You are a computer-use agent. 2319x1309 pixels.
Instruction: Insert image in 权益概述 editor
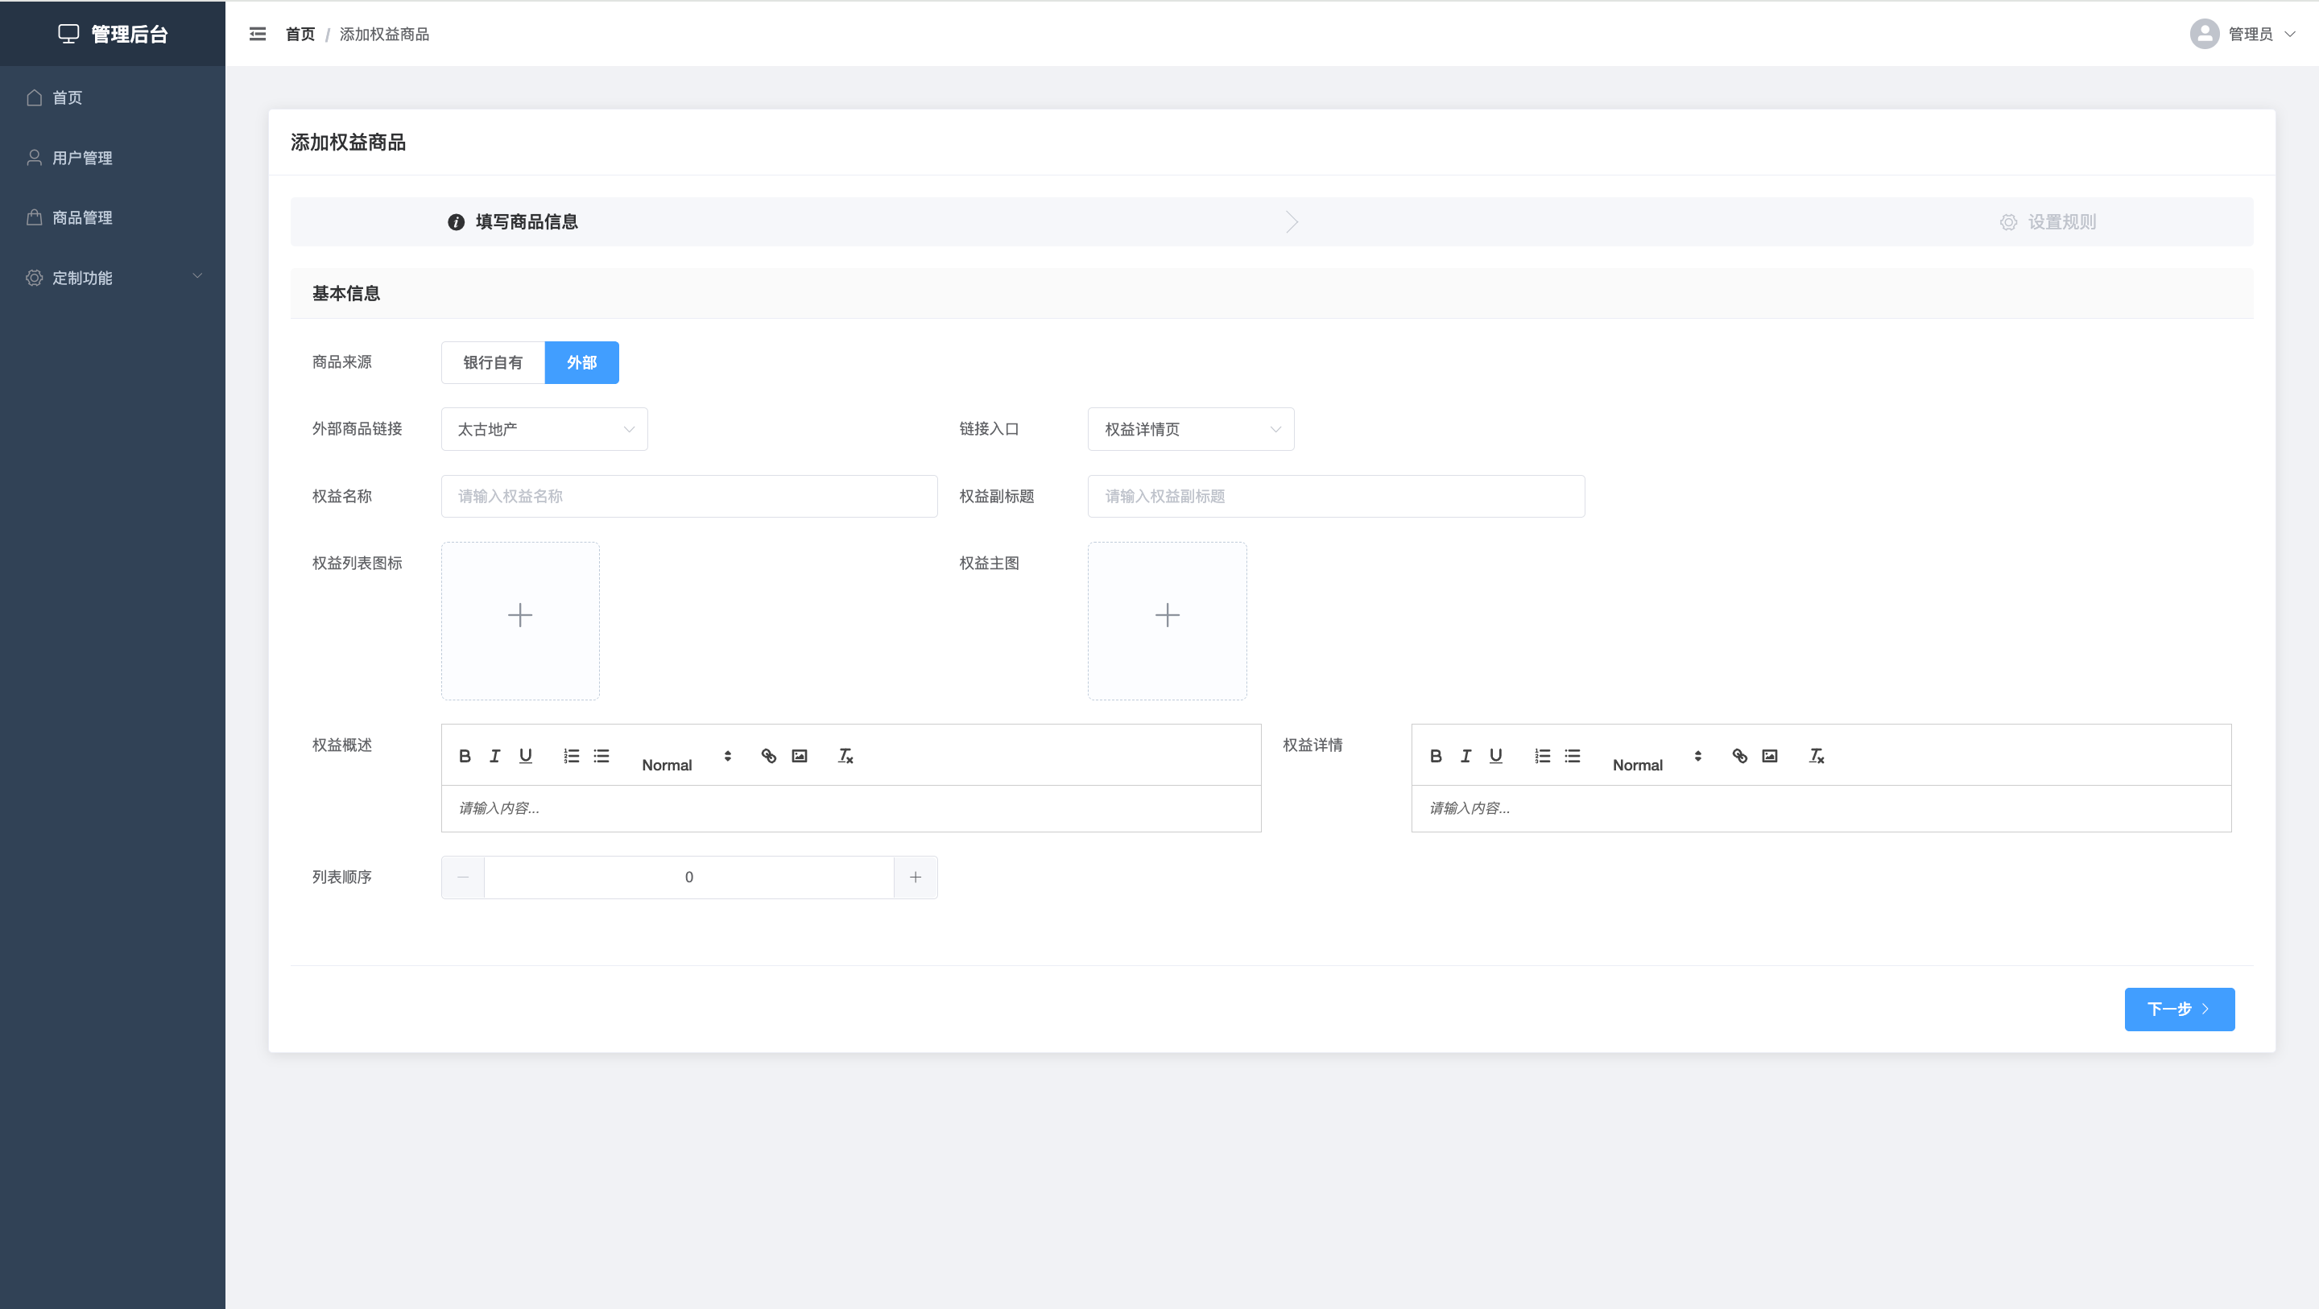[800, 755]
